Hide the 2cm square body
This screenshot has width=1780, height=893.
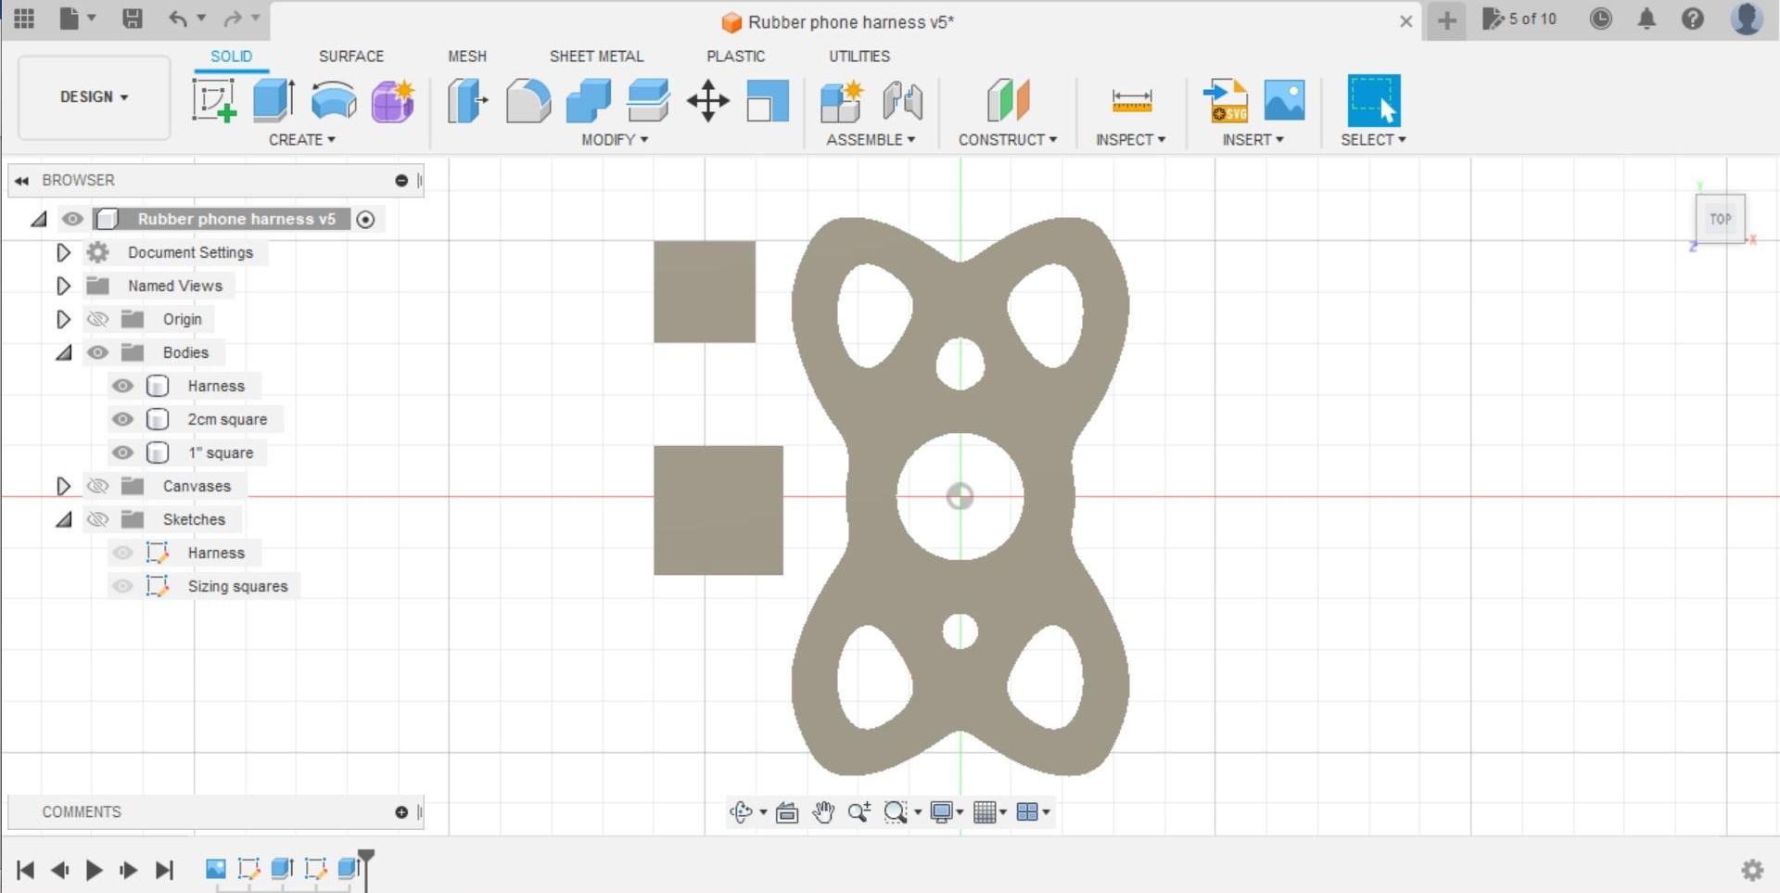coord(122,419)
